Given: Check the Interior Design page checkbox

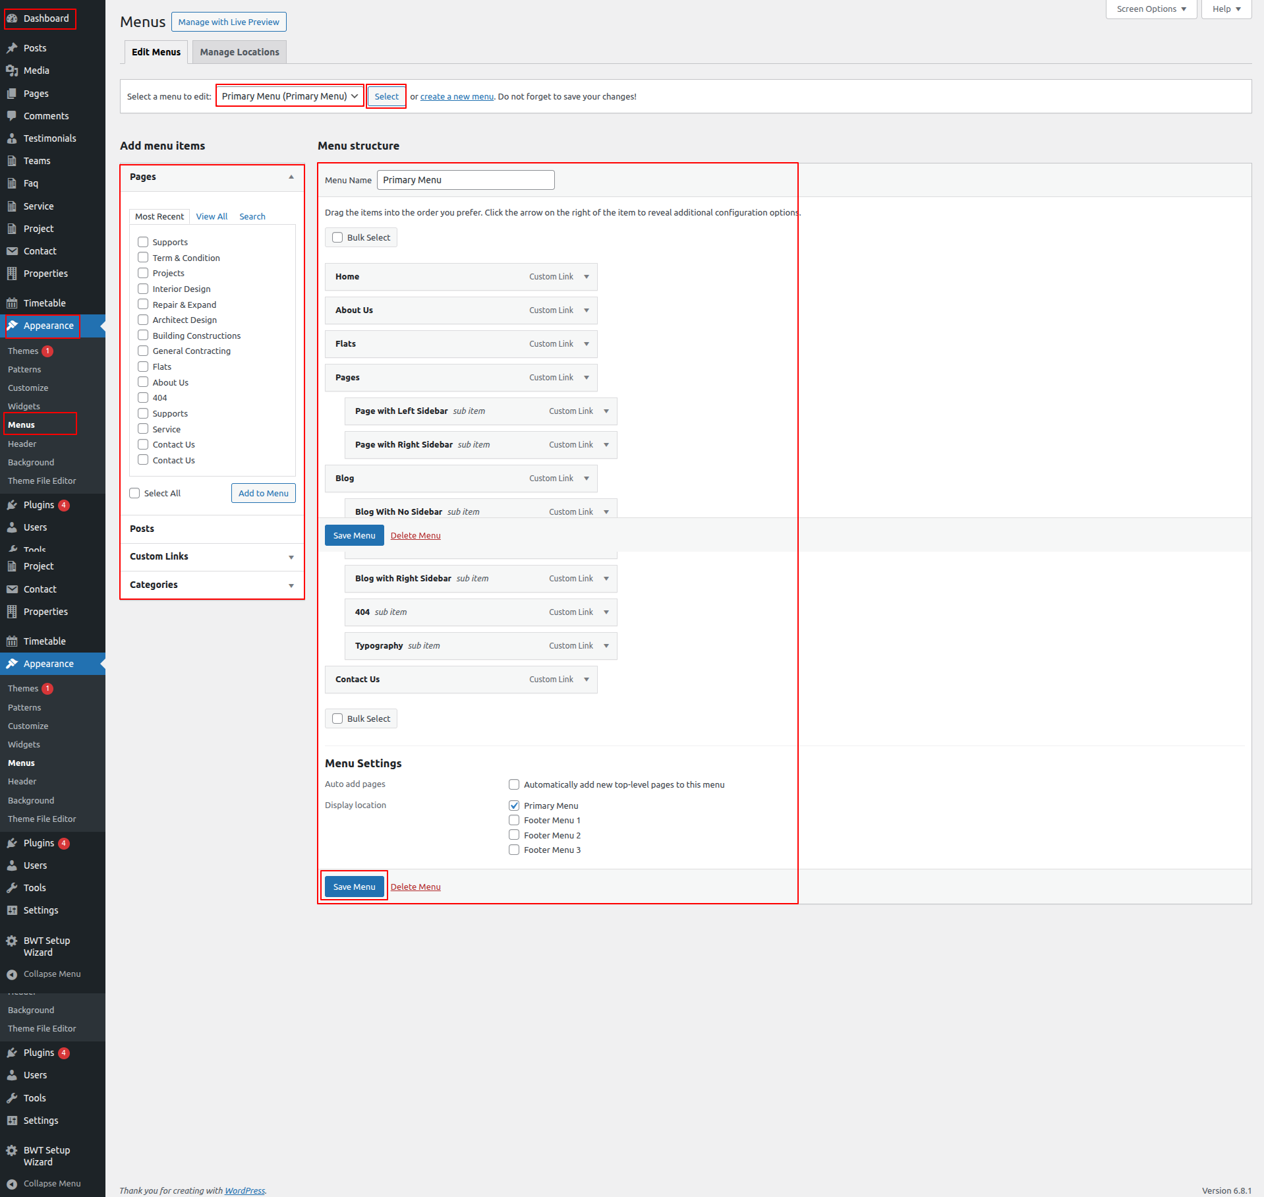Looking at the screenshot, I should 143,289.
